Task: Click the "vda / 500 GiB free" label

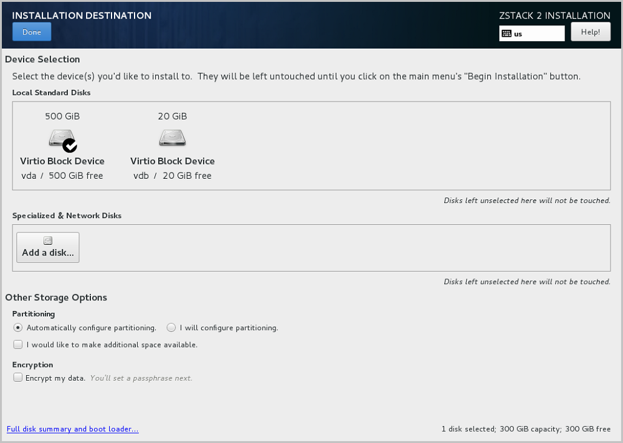Action: click(62, 176)
